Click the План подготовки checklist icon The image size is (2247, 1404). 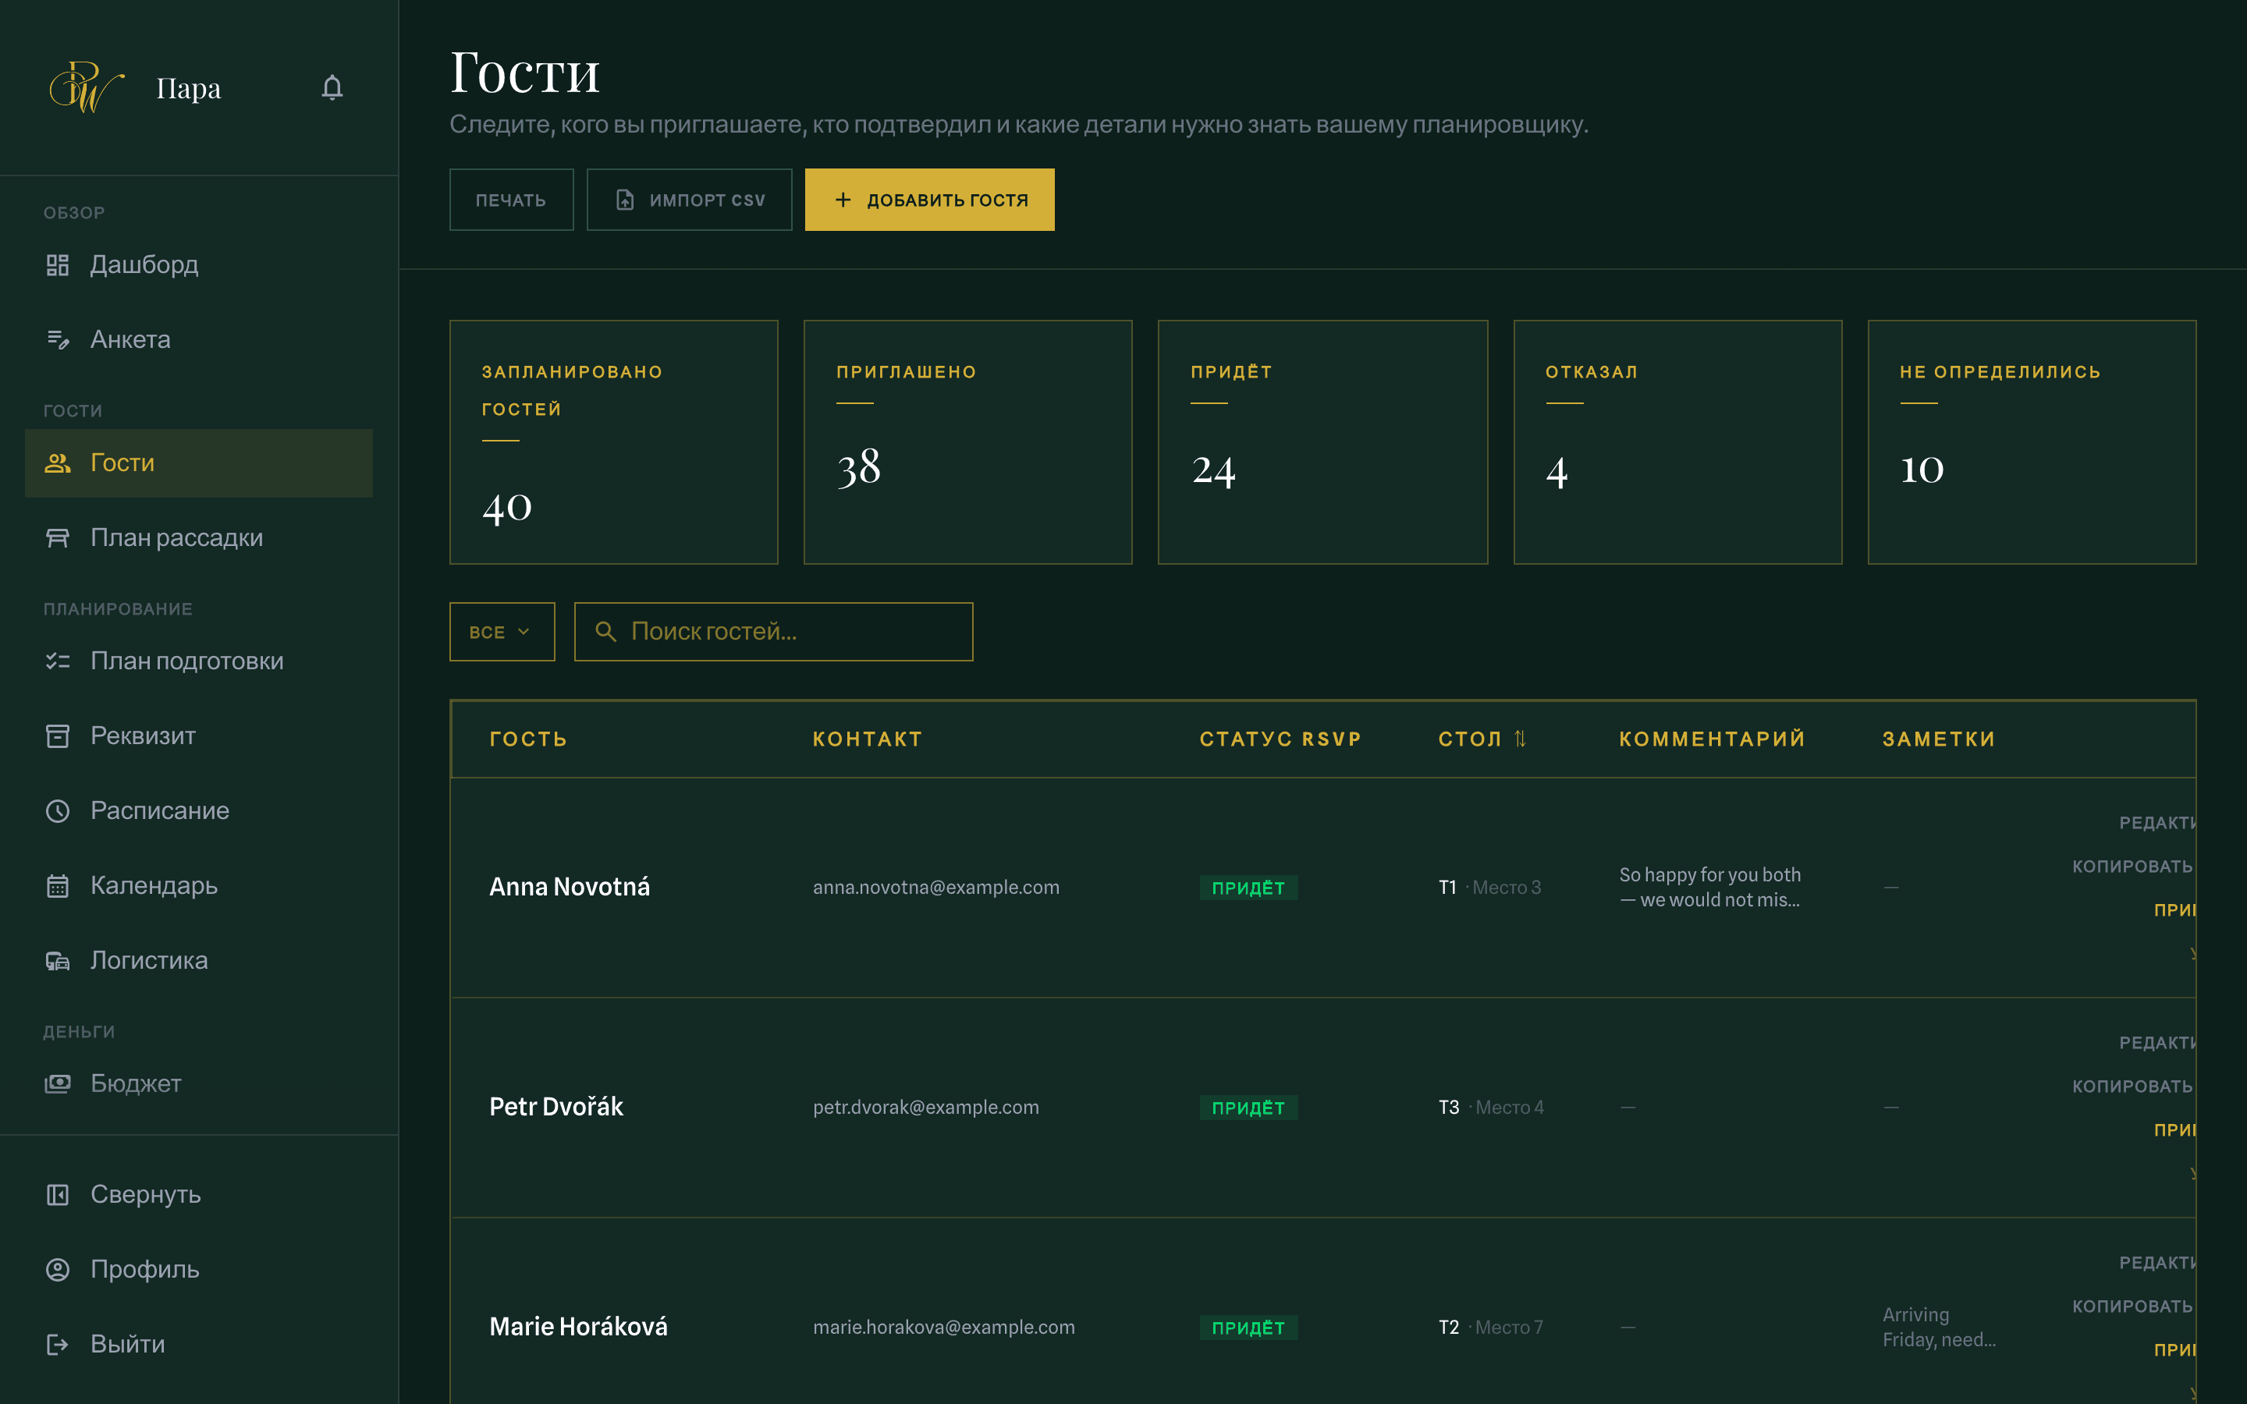[58, 661]
